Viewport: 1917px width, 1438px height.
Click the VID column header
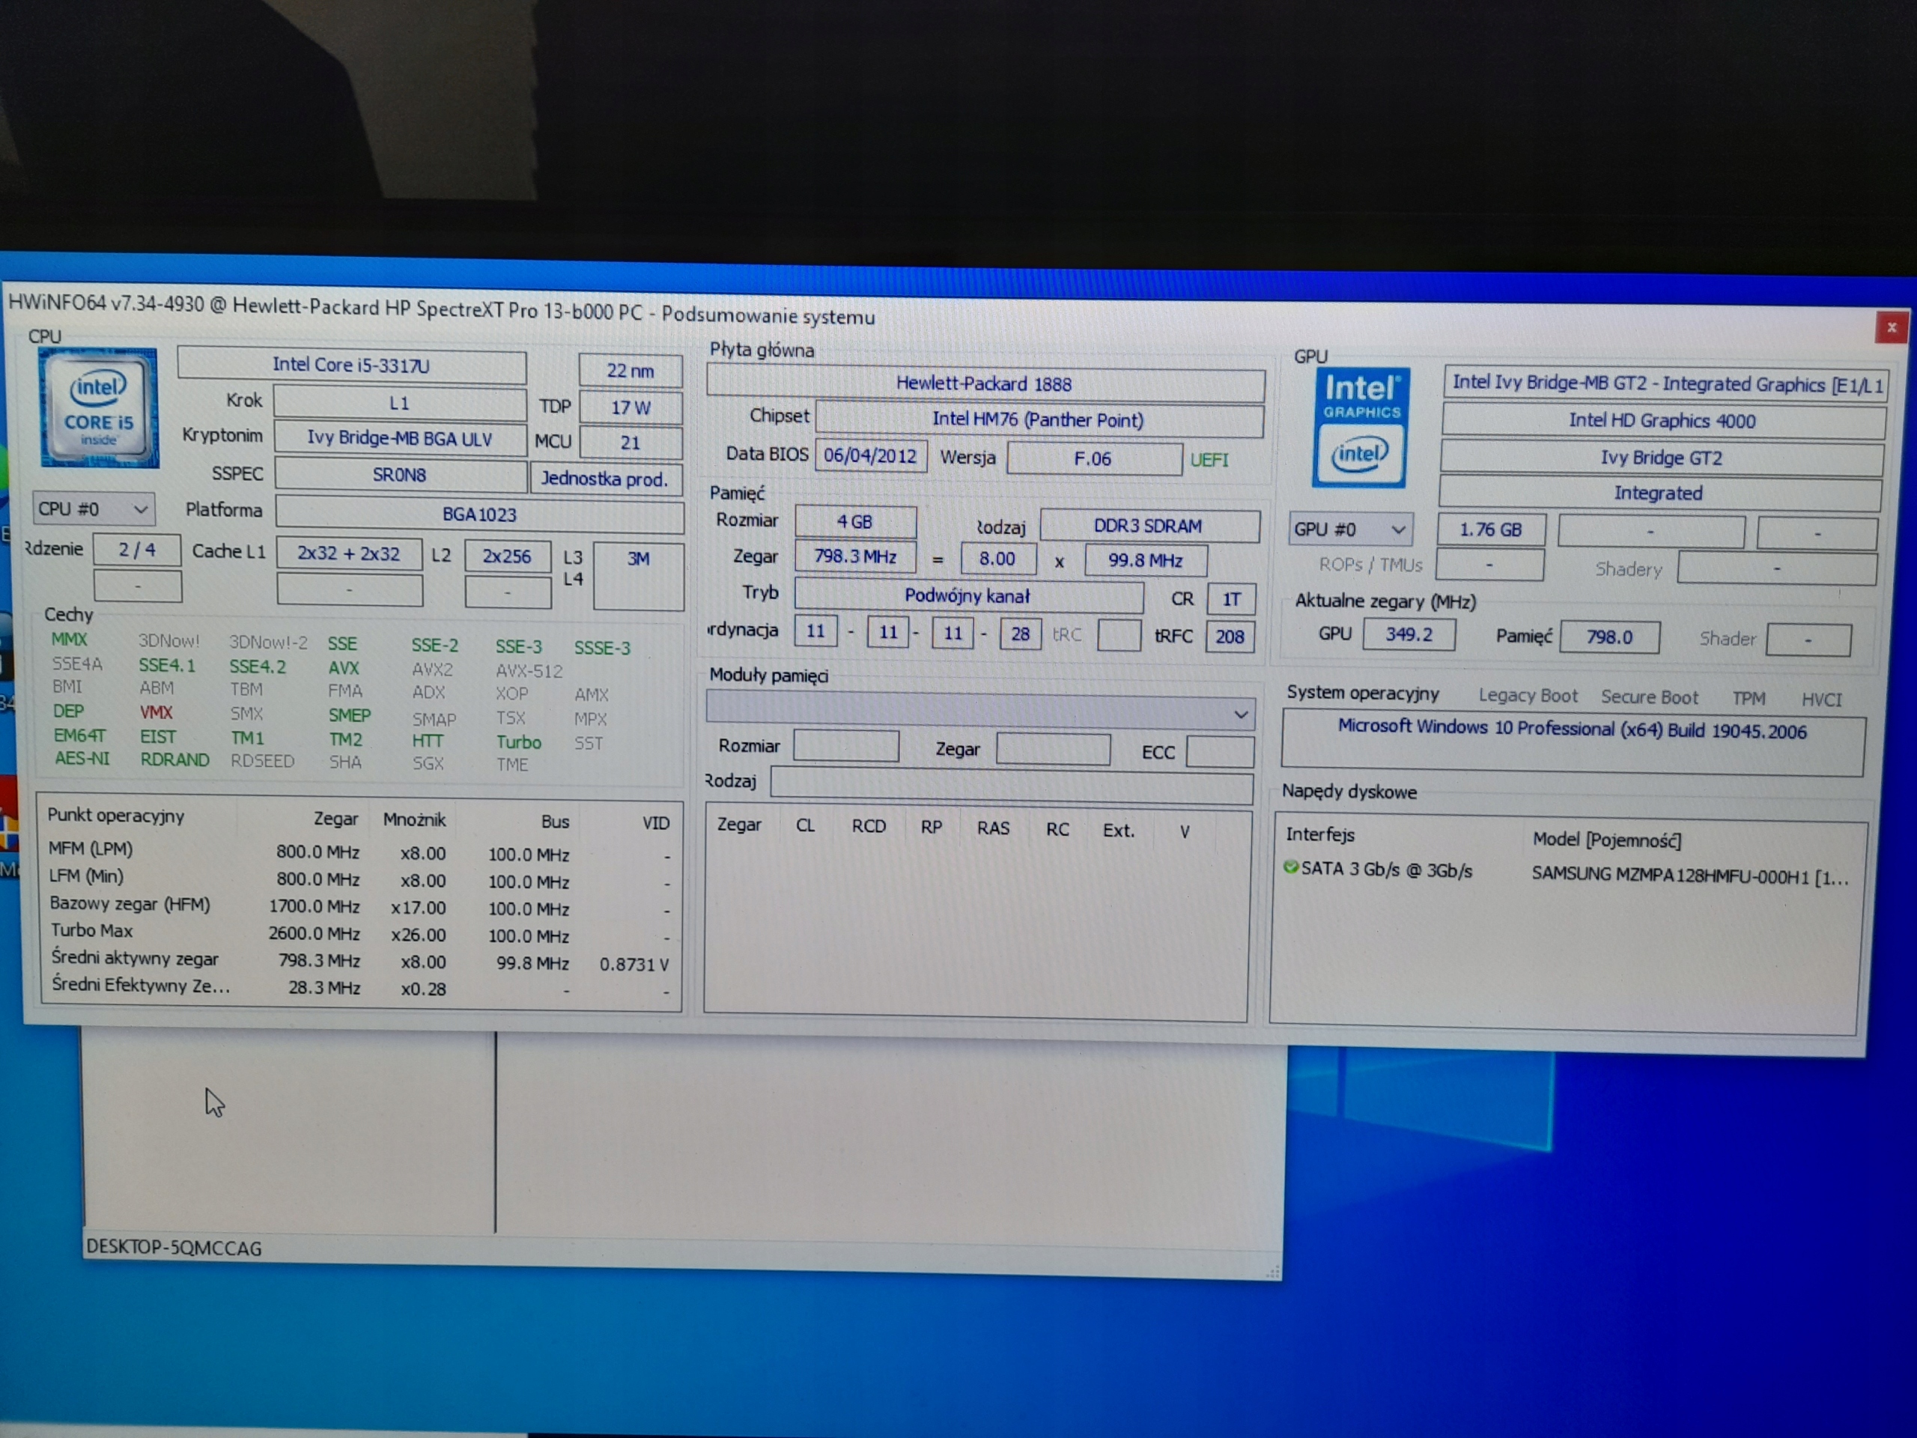[x=656, y=823]
